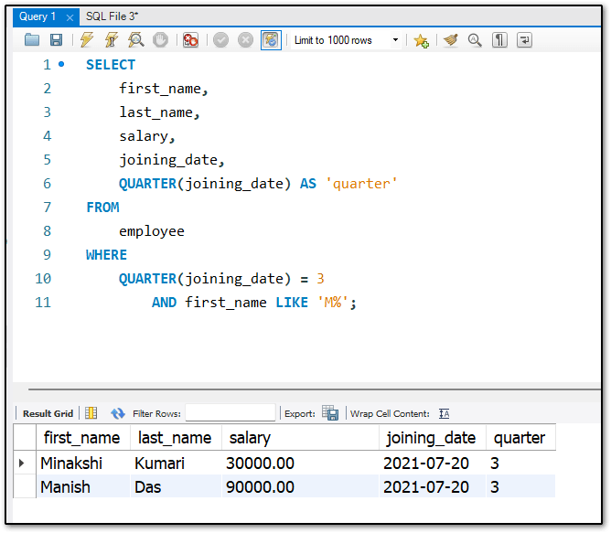
Task: Click the statement marker dot on line 1
Action: [x=61, y=64]
